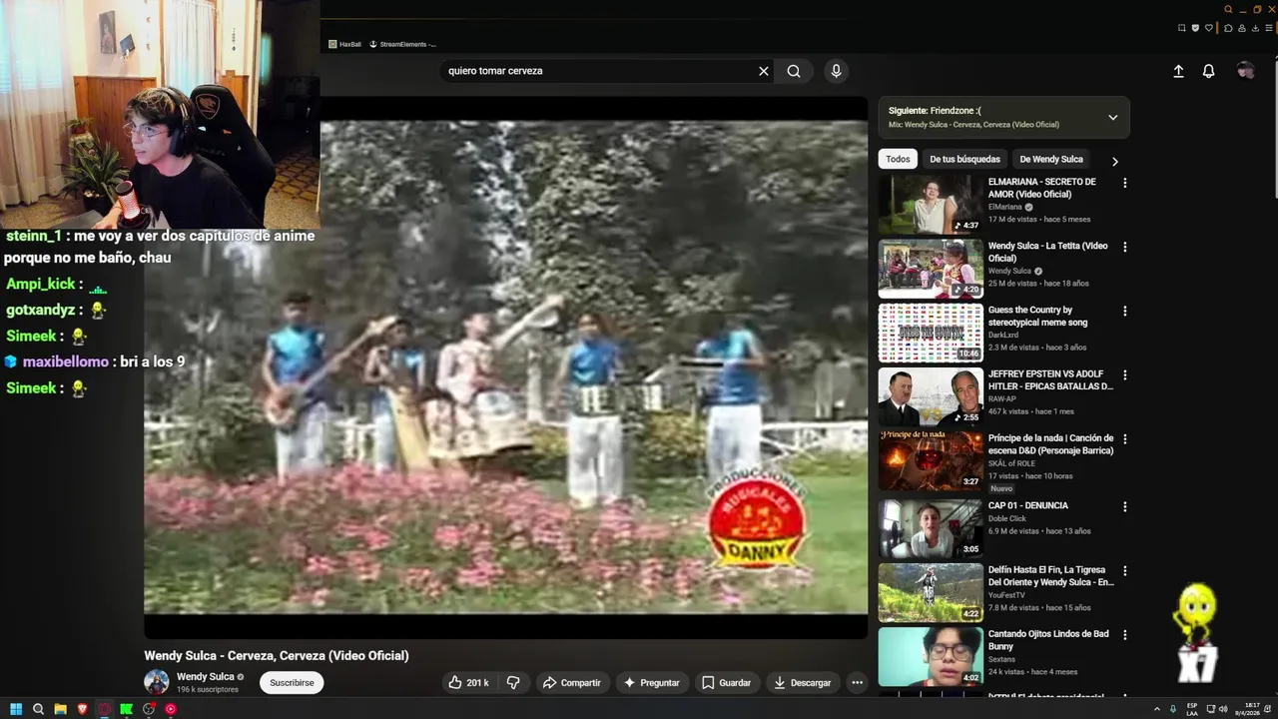The image size is (1278, 719).
Task: Open Brave browser from taskbar
Action: click(82, 709)
